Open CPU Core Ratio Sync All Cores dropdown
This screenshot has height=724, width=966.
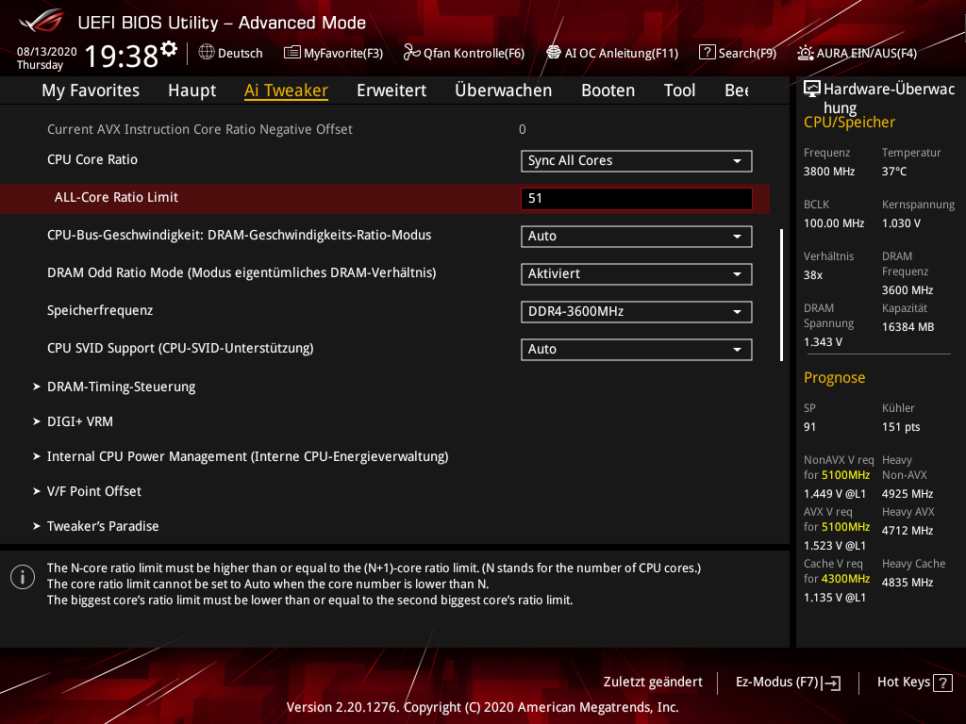pyautogui.click(x=637, y=160)
